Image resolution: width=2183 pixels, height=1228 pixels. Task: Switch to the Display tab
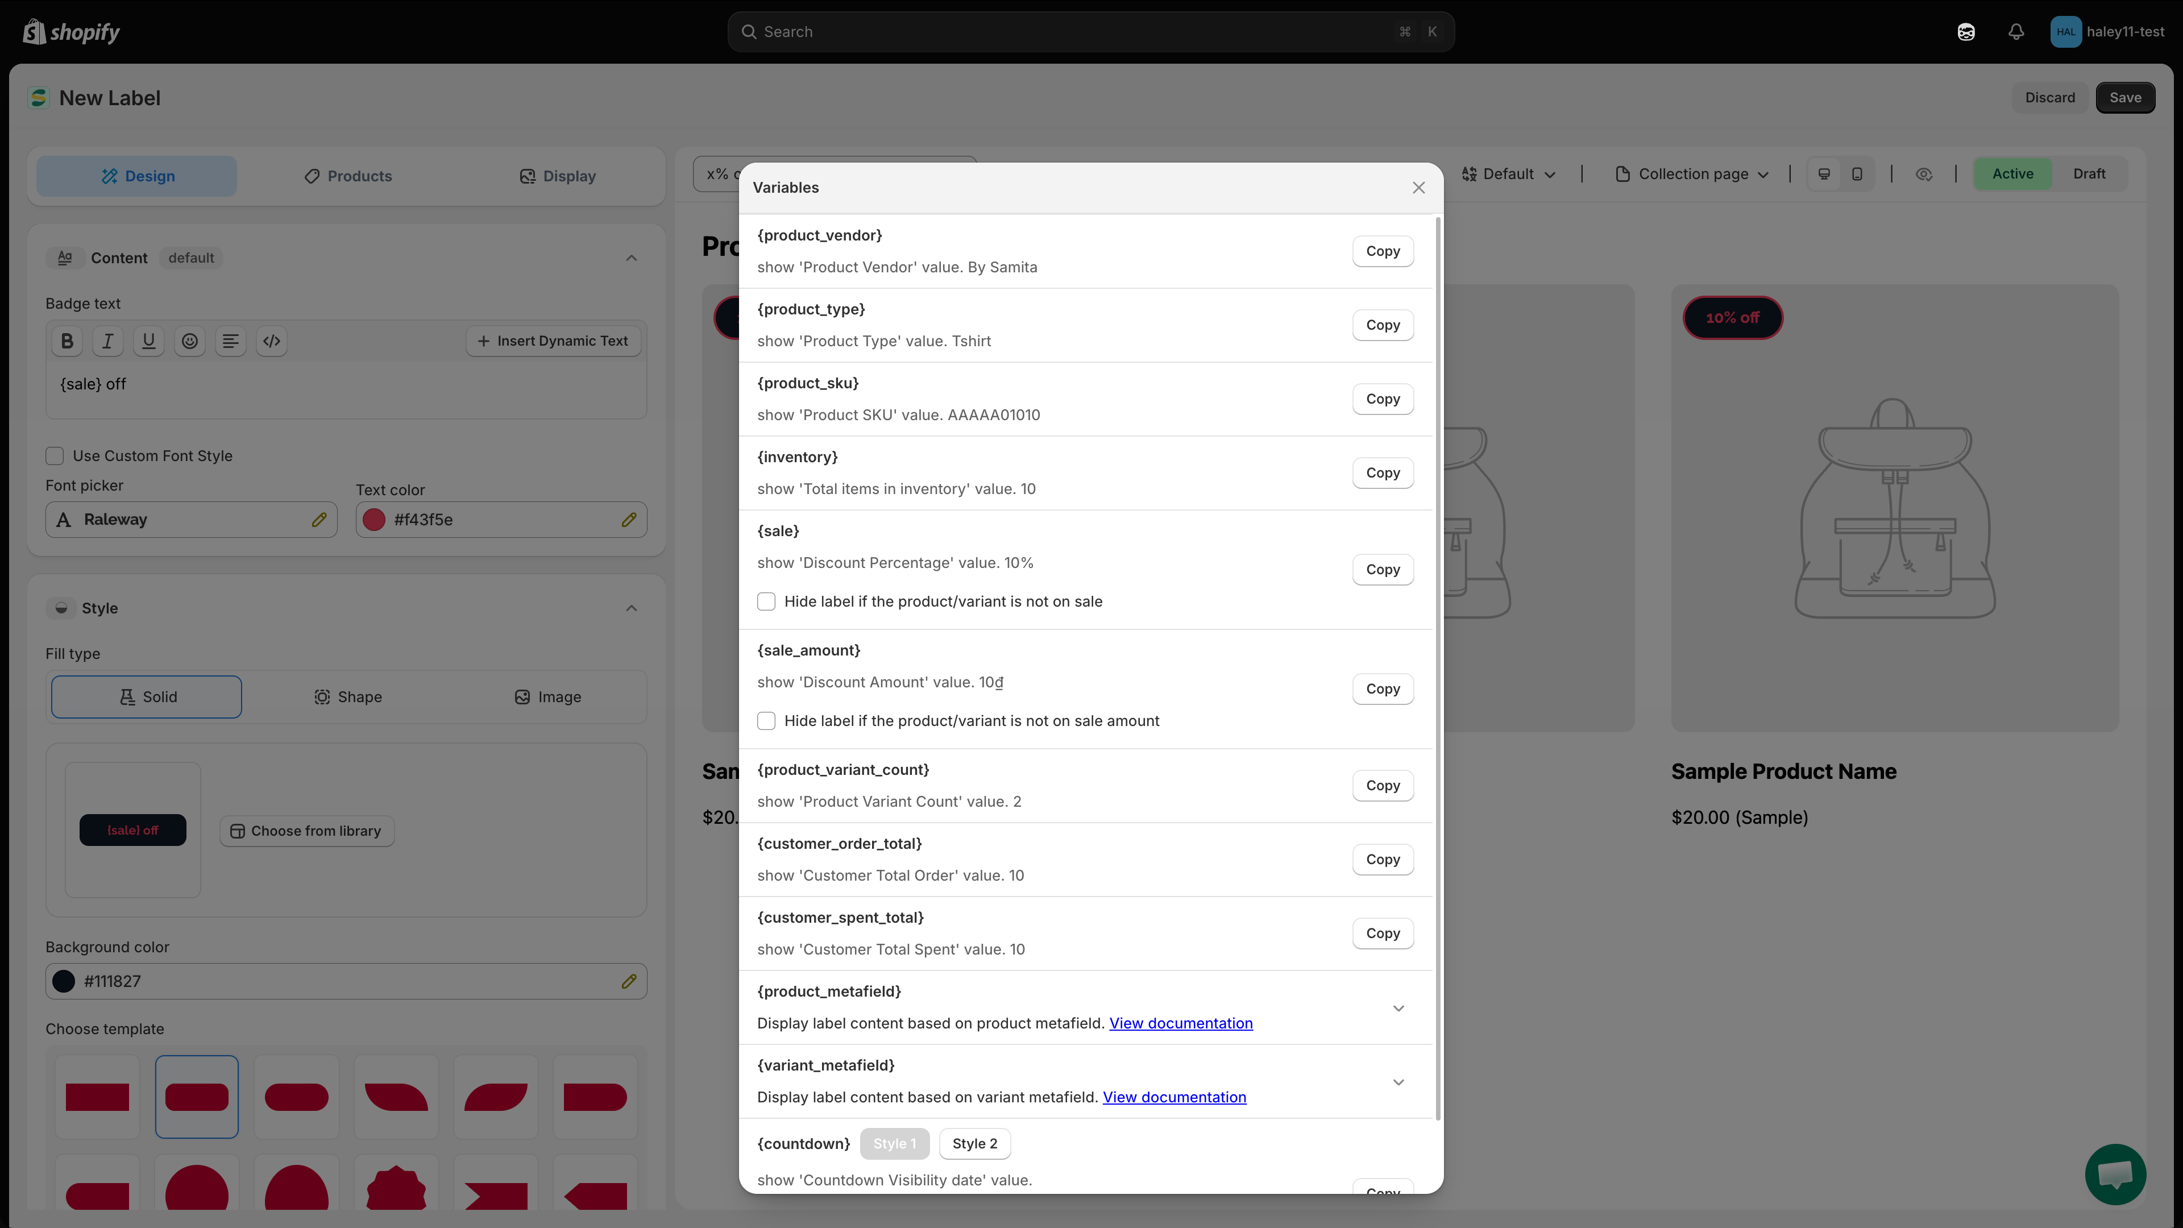click(557, 176)
